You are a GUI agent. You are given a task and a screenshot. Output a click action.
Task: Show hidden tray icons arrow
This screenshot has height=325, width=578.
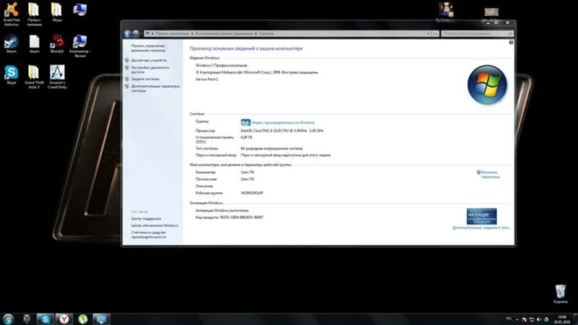[x=517, y=319]
